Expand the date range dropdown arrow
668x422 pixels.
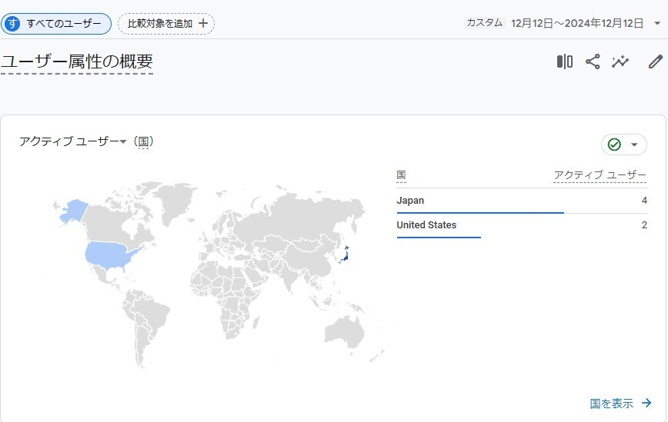point(657,23)
